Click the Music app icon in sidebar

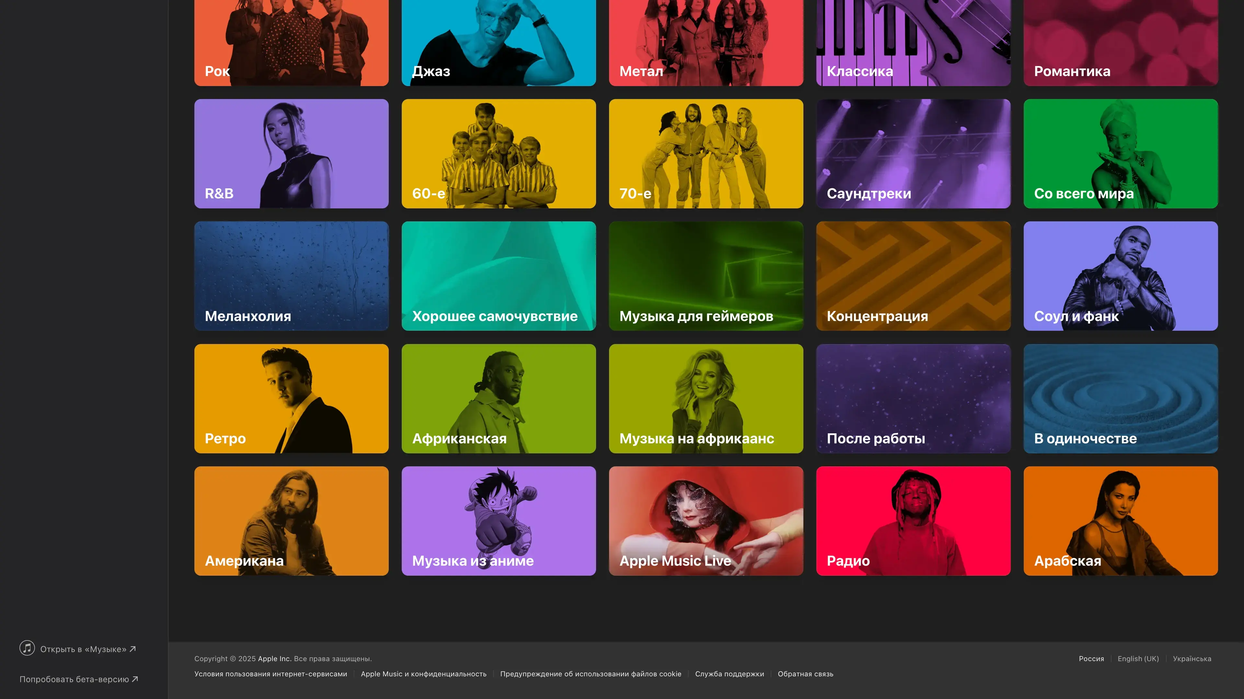pyautogui.click(x=27, y=648)
